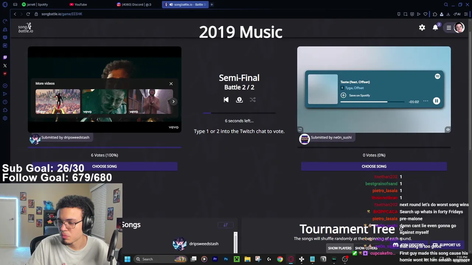The height and width of the screenshot is (265, 472).
Task: Open the Songs list sort dropdown
Action: click(225, 225)
